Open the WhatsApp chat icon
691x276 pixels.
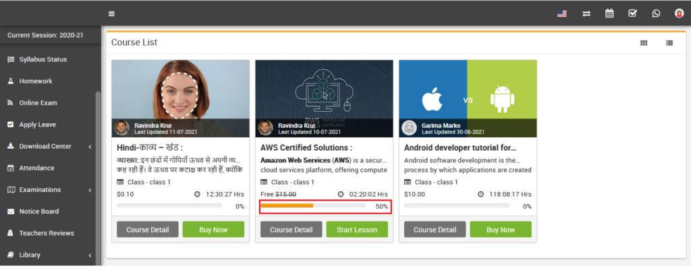pos(656,13)
